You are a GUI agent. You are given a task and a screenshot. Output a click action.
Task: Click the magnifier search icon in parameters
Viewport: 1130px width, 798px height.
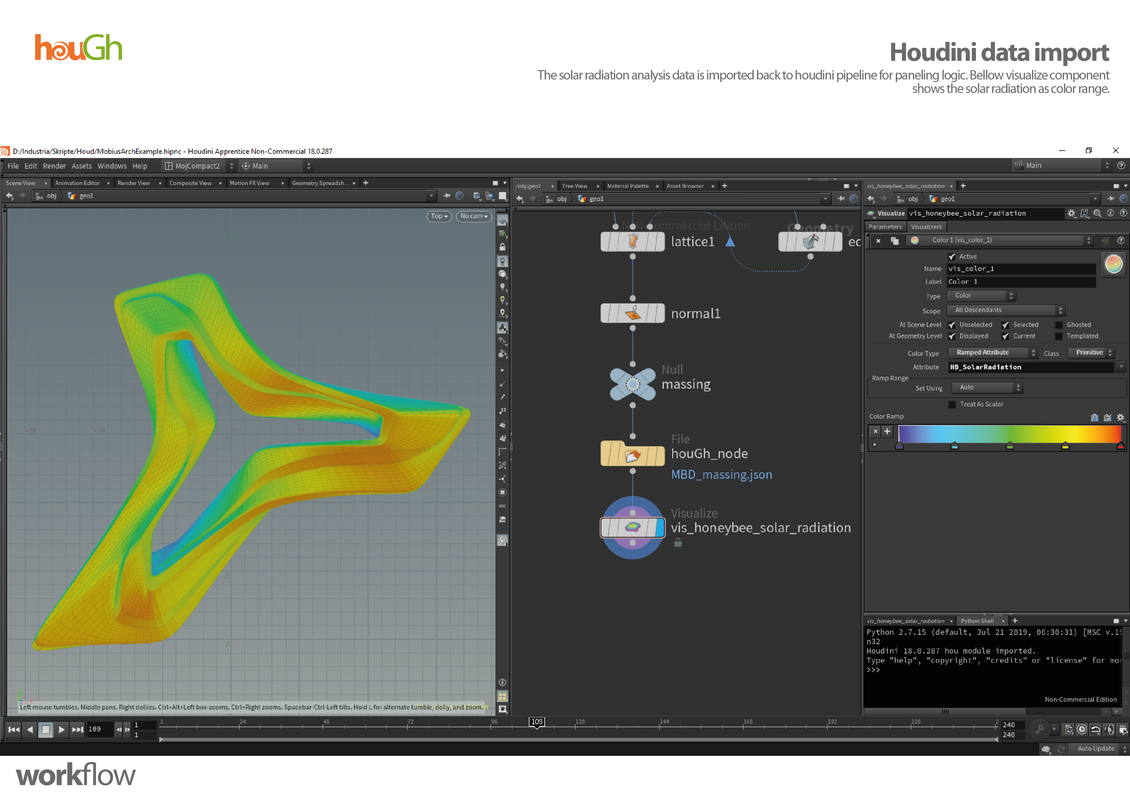click(1097, 213)
